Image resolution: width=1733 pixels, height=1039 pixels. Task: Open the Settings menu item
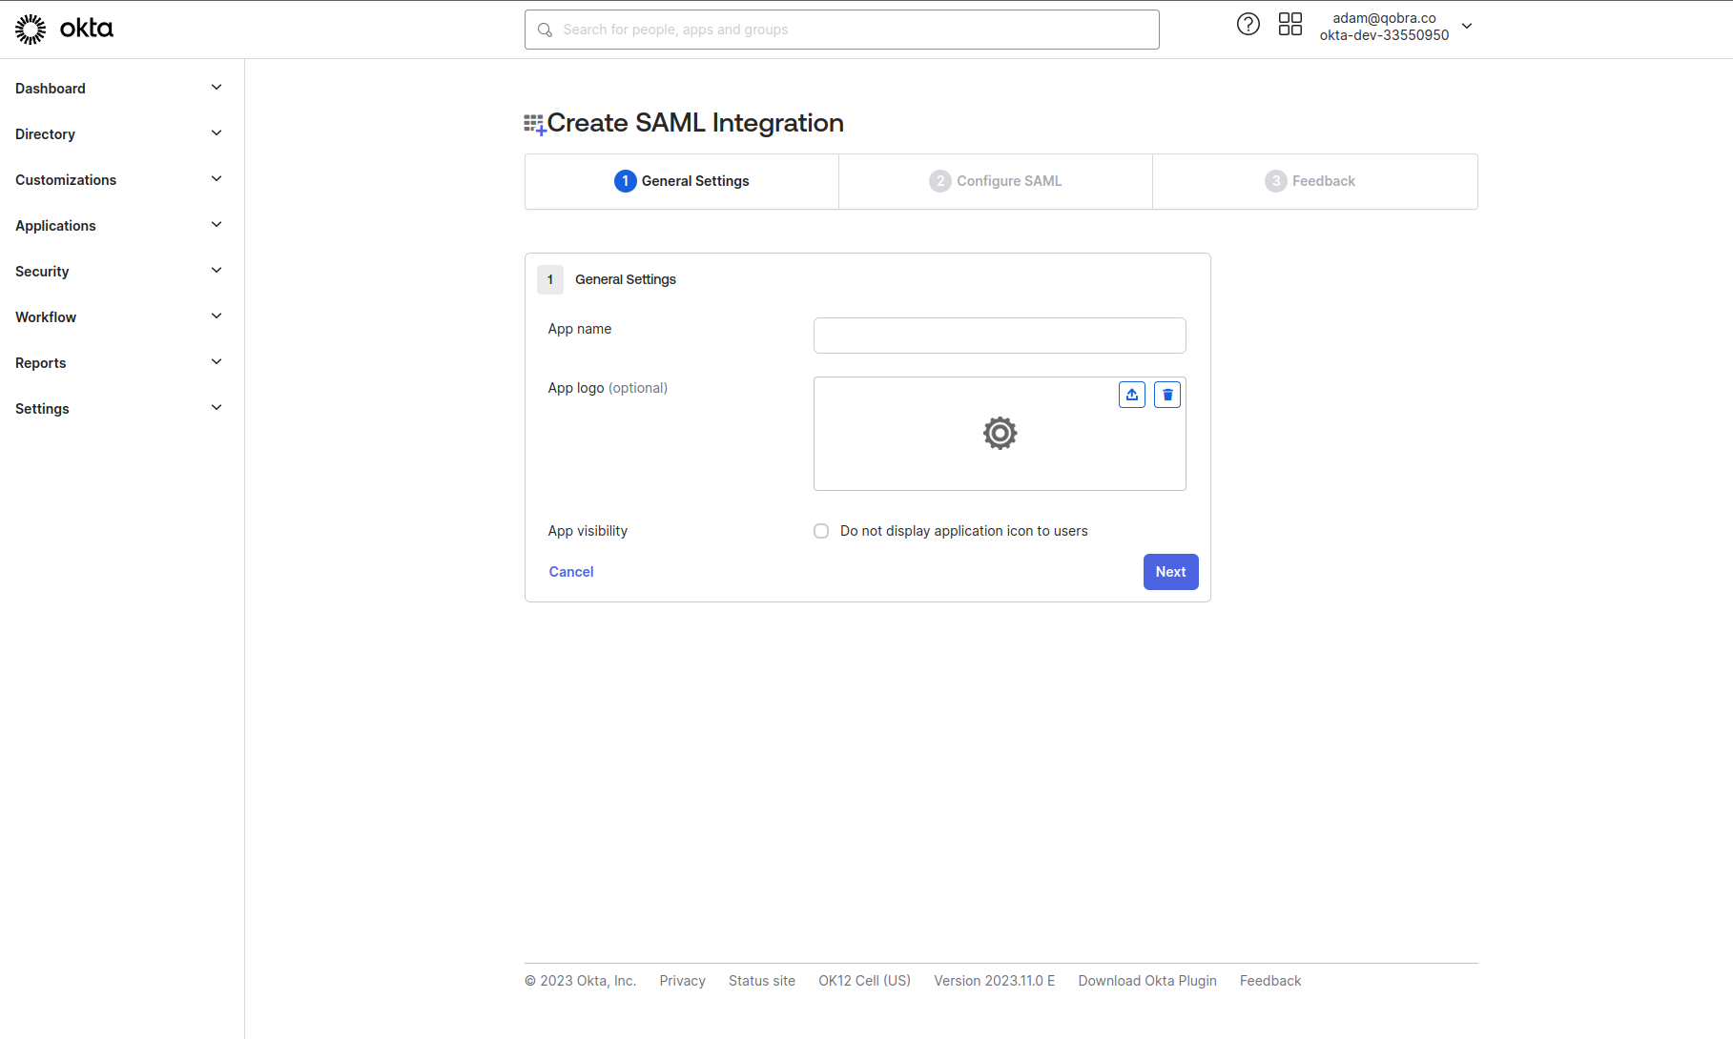pos(42,409)
